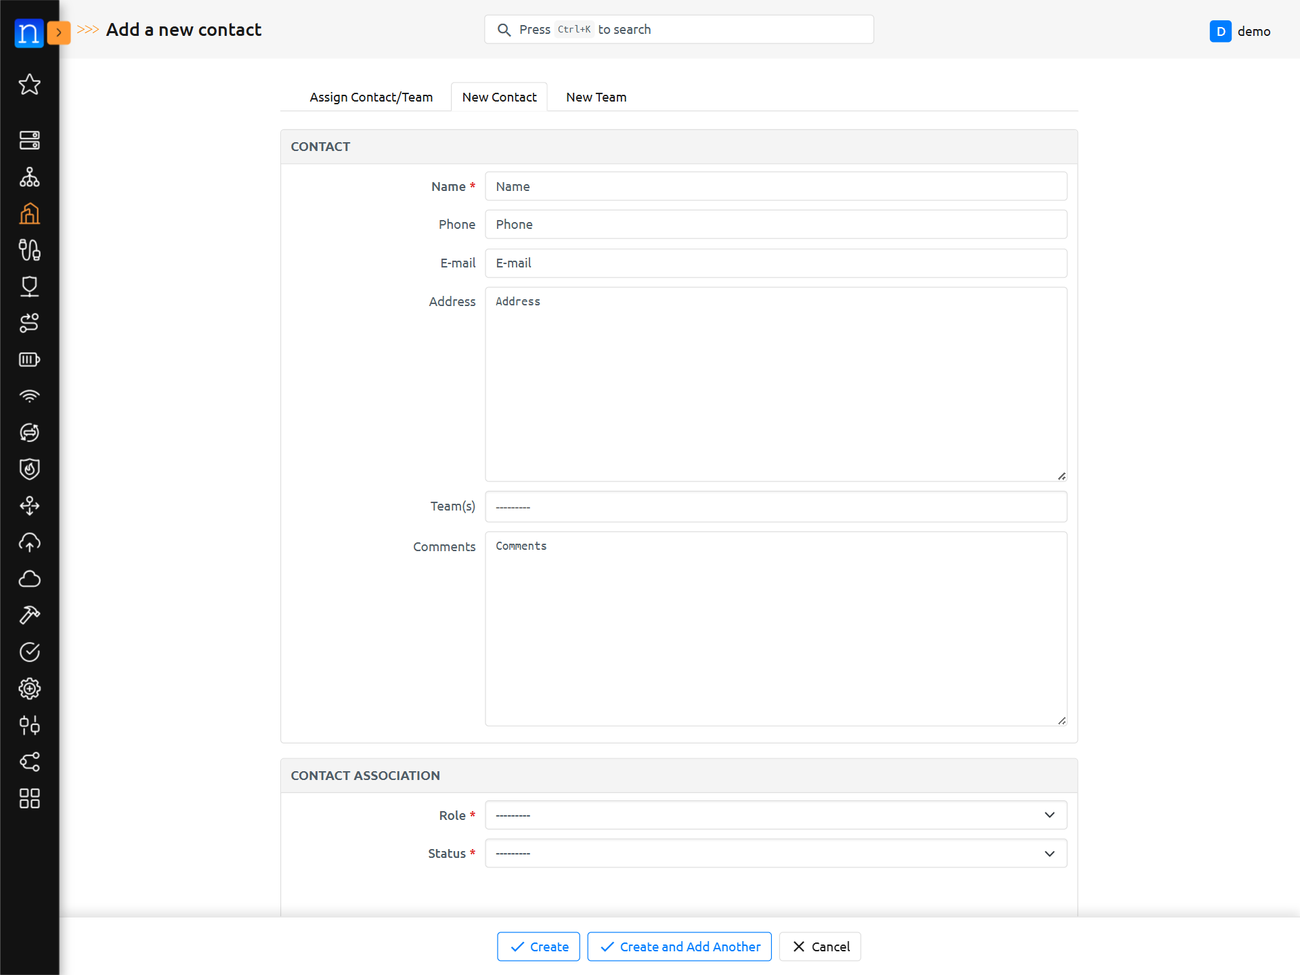Click the Create and Add Another button
This screenshot has width=1300, height=975.
coord(679,947)
